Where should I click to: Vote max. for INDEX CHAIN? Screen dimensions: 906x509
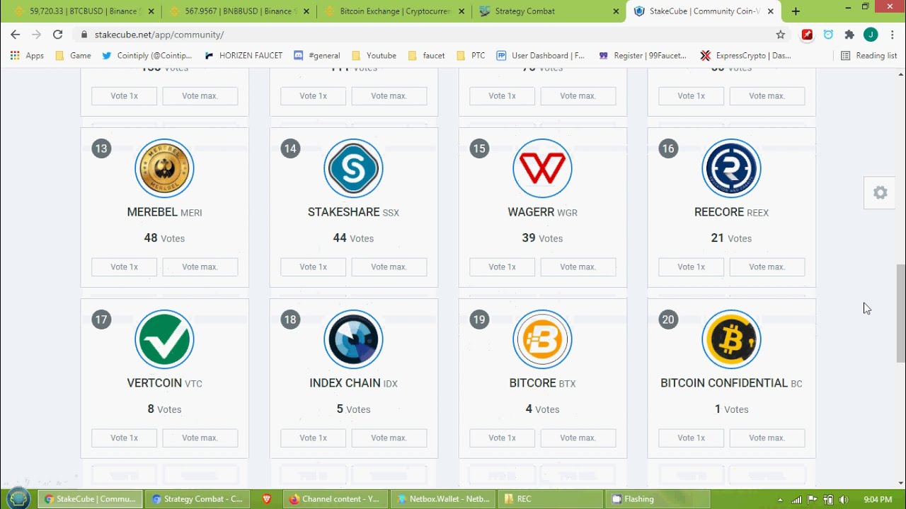(389, 438)
